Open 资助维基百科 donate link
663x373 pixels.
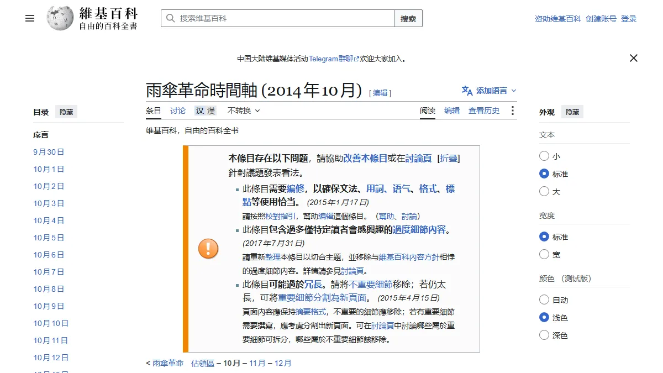tap(558, 19)
